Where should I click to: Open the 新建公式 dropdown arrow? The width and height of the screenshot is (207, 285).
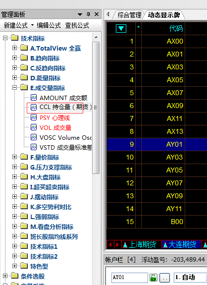[x=32, y=25]
